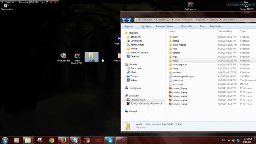The height and width of the screenshot is (144, 256).
Task: Stop the recording with the red square
Action: tap(56, 2)
